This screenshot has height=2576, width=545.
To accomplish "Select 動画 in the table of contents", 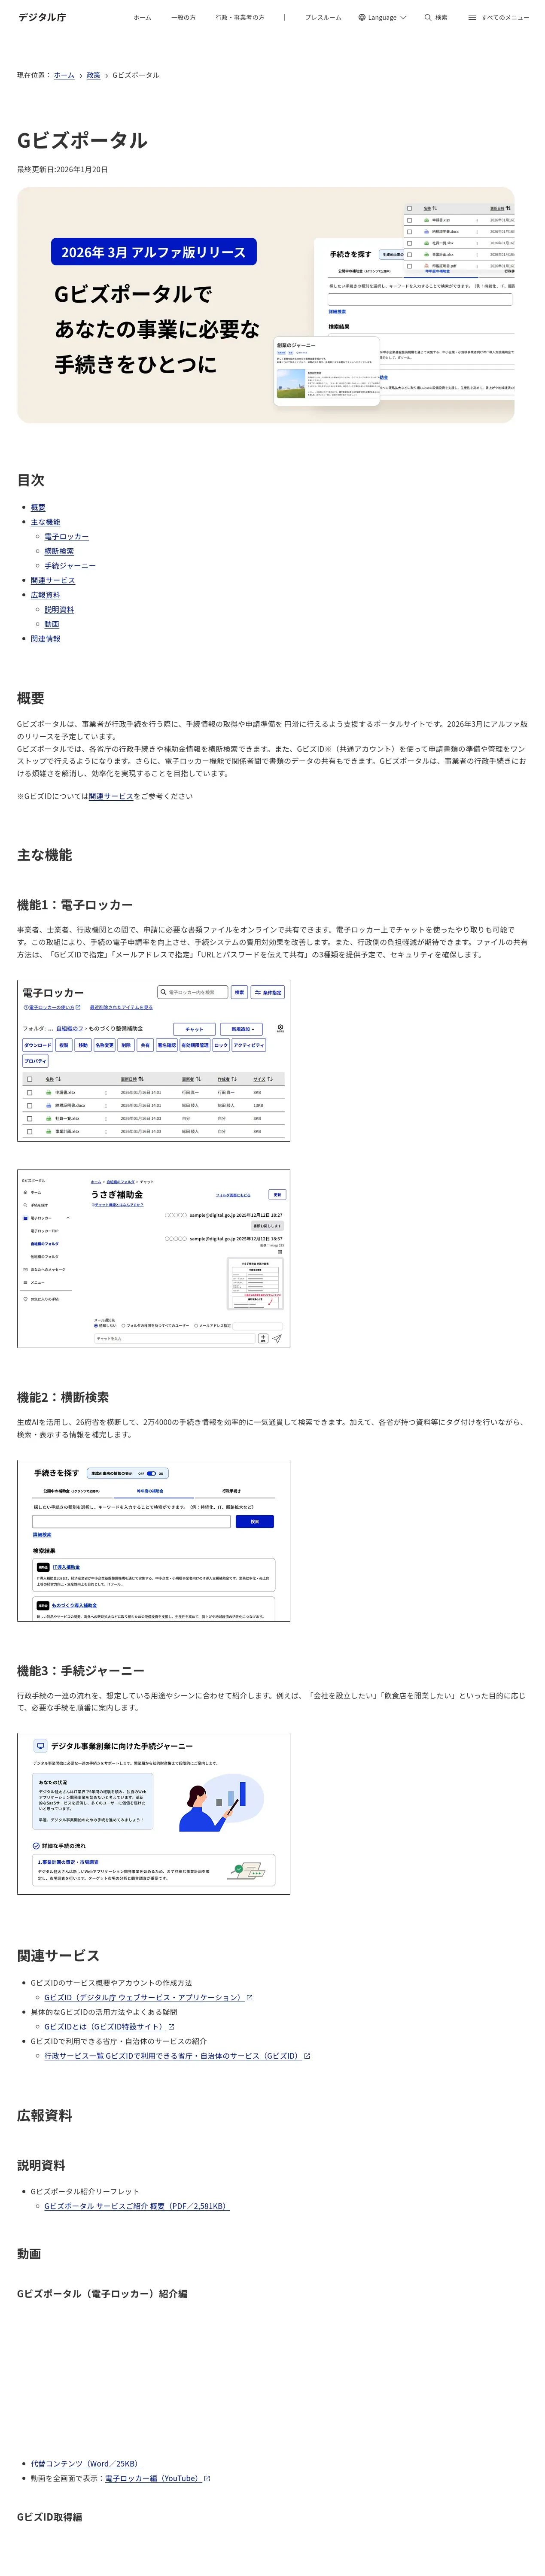I will click(x=52, y=624).
